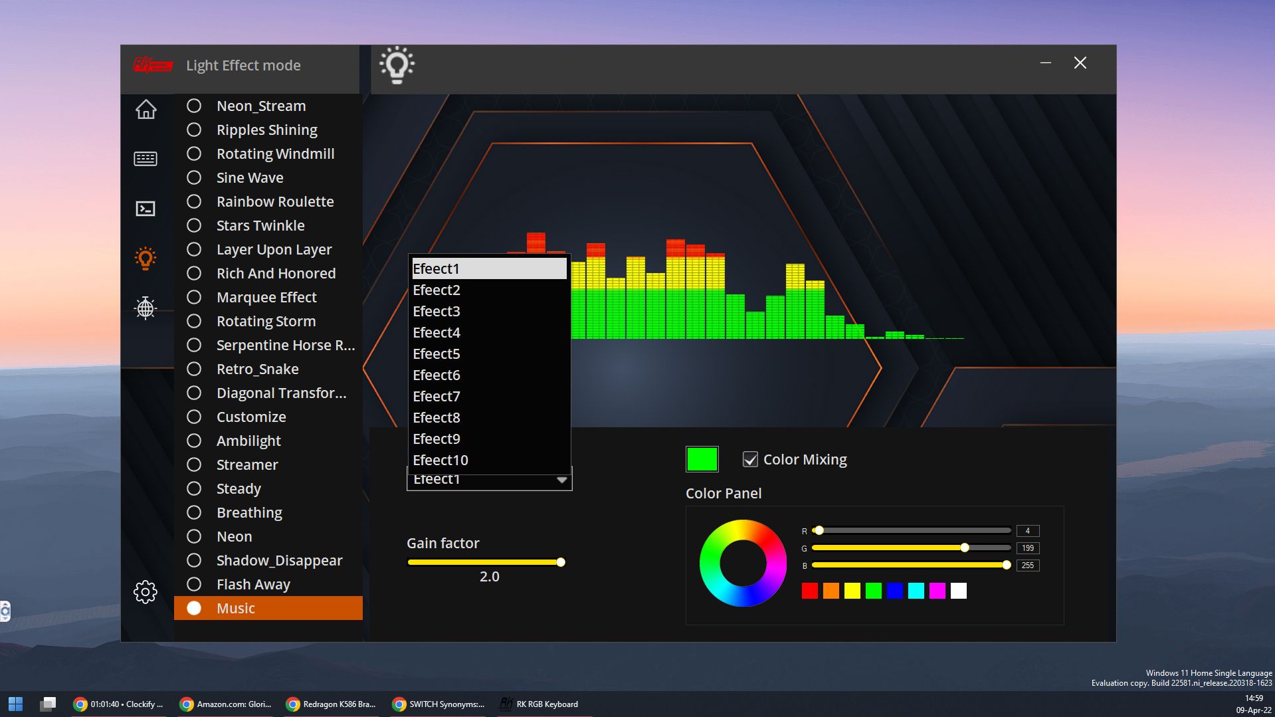Select Retro_Snake light effect

click(x=268, y=369)
